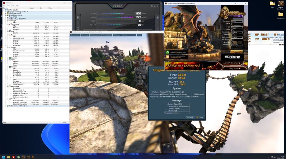The height and width of the screenshot is (159, 286).
Task: Expand the Counters group in HWMonitor
Action: click(8, 58)
